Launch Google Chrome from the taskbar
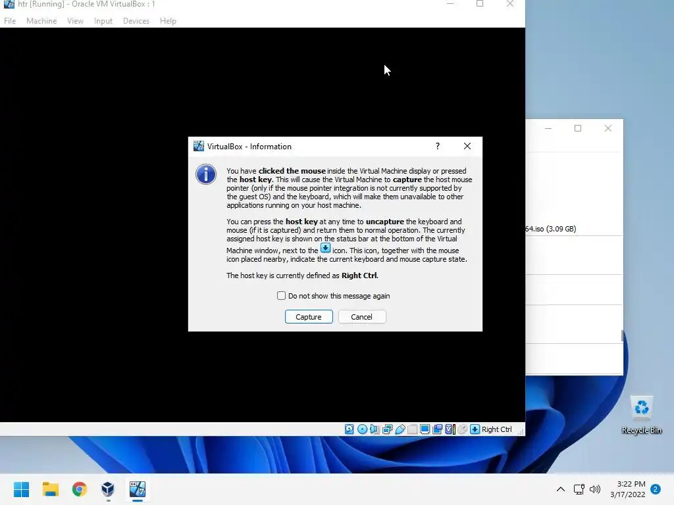 point(79,489)
